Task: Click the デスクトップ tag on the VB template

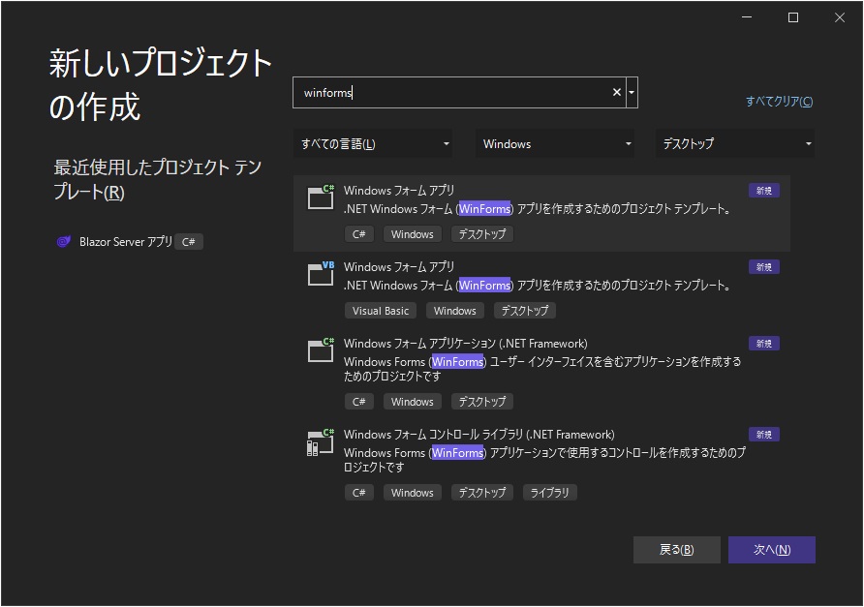Action: 525,311
